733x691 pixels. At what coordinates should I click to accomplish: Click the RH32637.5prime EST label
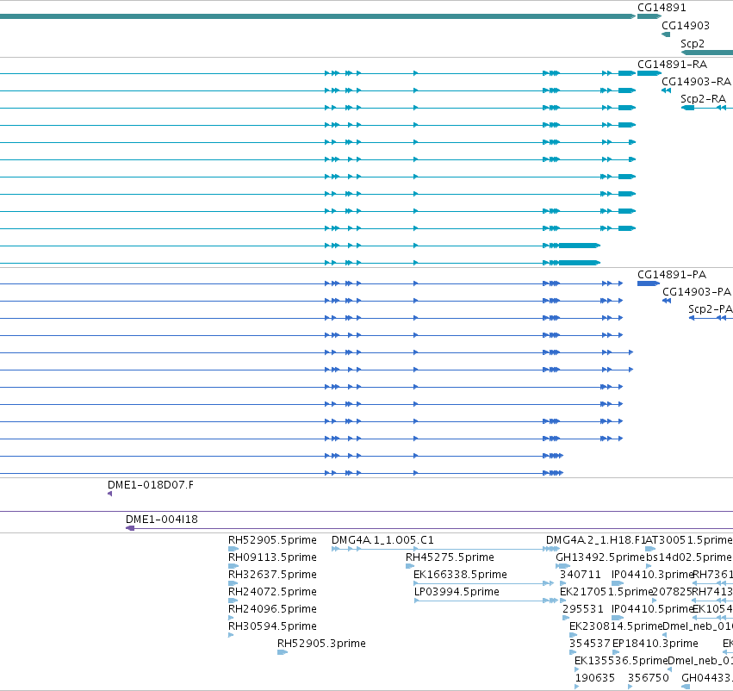pyautogui.click(x=272, y=575)
